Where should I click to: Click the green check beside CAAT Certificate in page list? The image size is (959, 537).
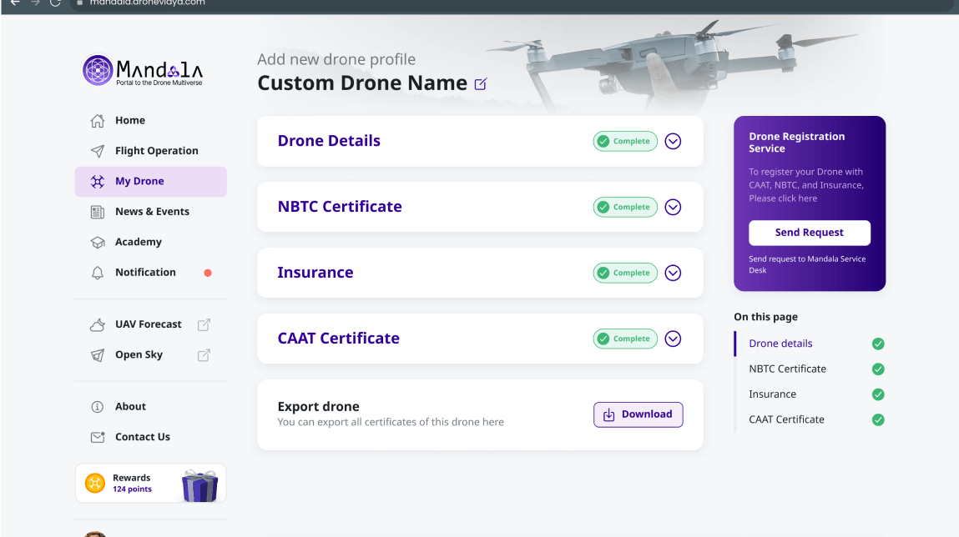coord(878,419)
